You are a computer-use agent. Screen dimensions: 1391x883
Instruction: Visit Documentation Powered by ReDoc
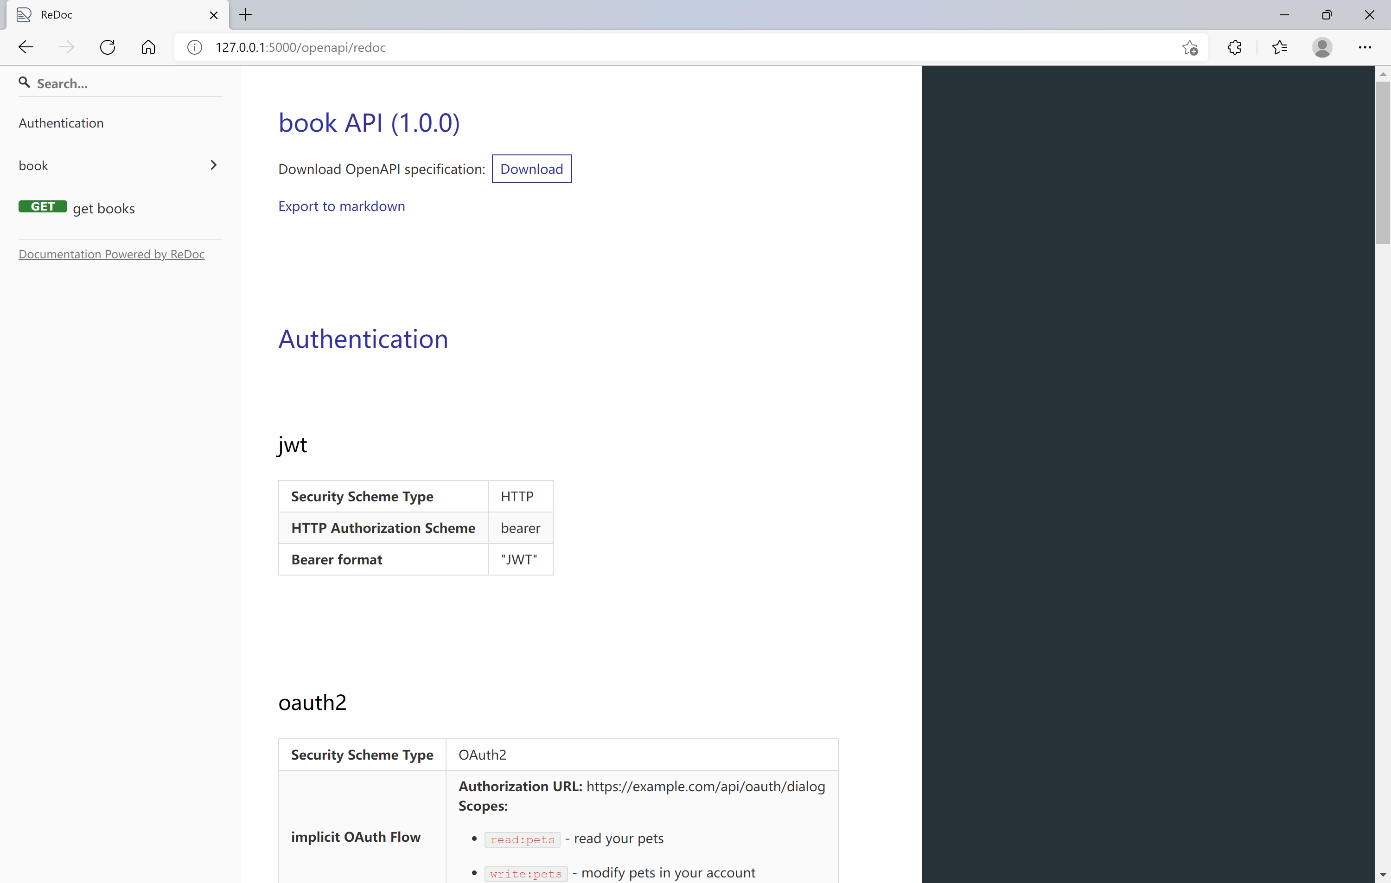click(x=111, y=254)
